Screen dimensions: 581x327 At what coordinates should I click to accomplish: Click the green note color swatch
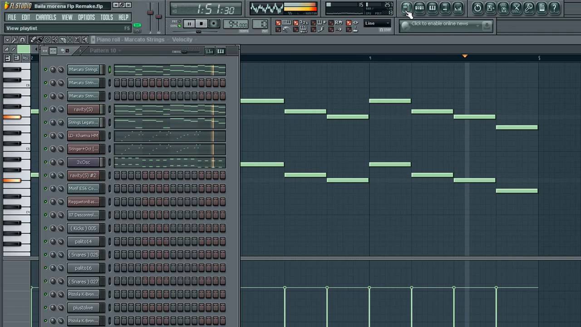point(24,49)
